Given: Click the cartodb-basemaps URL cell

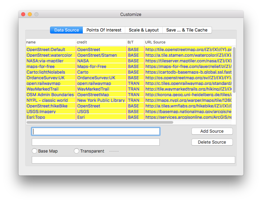Looking at the screenshot, I should [x=188, y=72].
